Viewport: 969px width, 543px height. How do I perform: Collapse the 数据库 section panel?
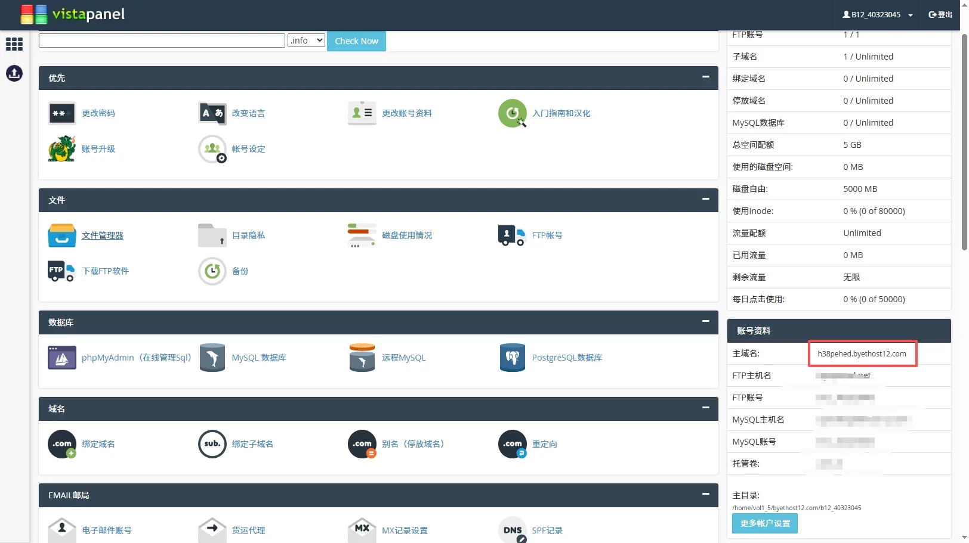(705, 321)
